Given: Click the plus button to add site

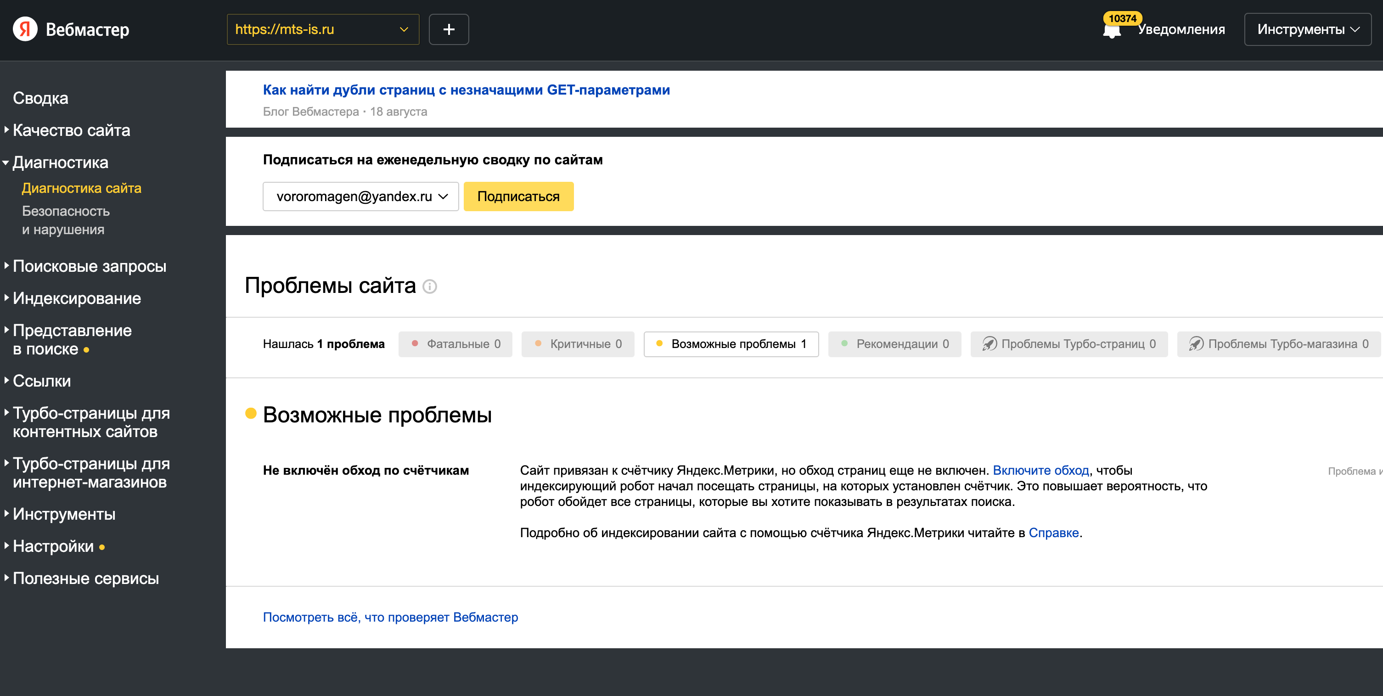Looking at the screenshot, I should 448,29.
